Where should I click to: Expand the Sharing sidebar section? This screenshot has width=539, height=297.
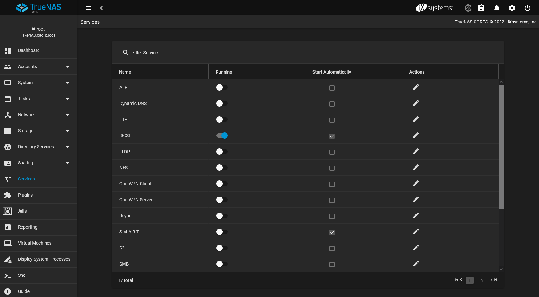tap(38, 163)
